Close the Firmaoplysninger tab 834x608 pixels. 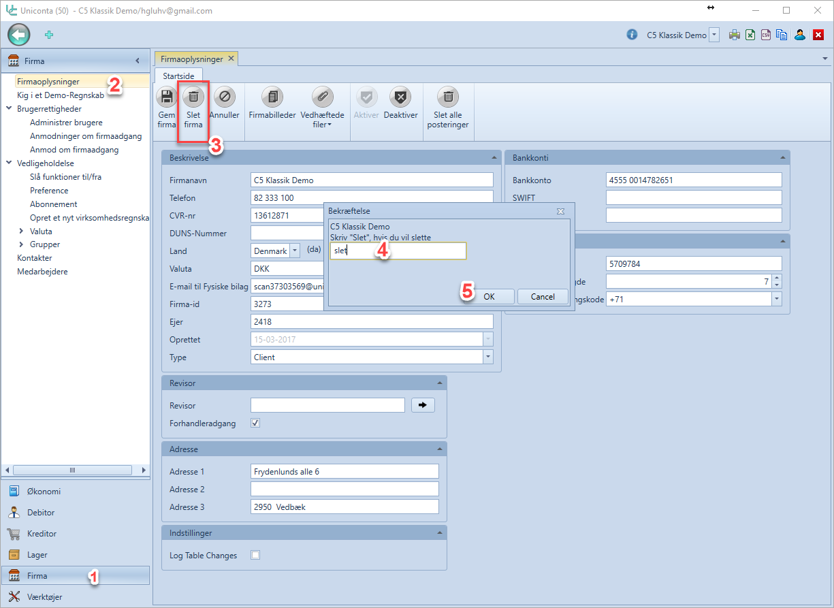pyautogui.click(x=231, y=59)
